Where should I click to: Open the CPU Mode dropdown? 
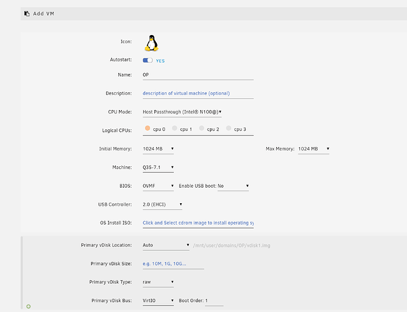coord(182,112)
